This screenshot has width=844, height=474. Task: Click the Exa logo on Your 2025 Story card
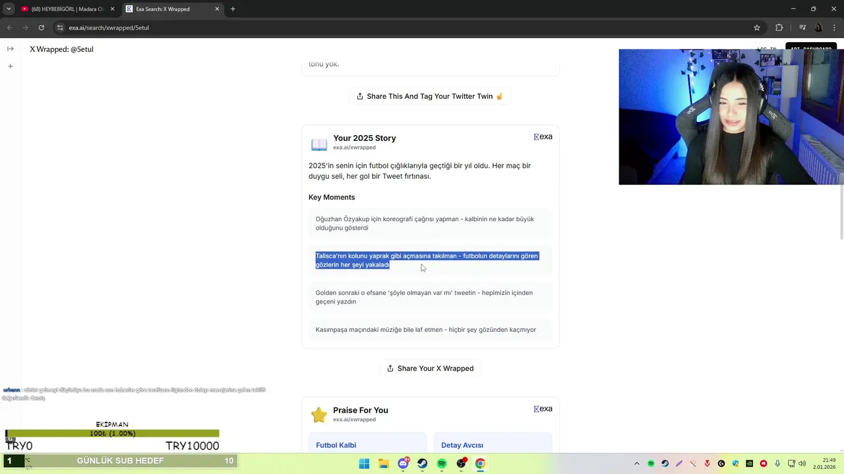543,137
